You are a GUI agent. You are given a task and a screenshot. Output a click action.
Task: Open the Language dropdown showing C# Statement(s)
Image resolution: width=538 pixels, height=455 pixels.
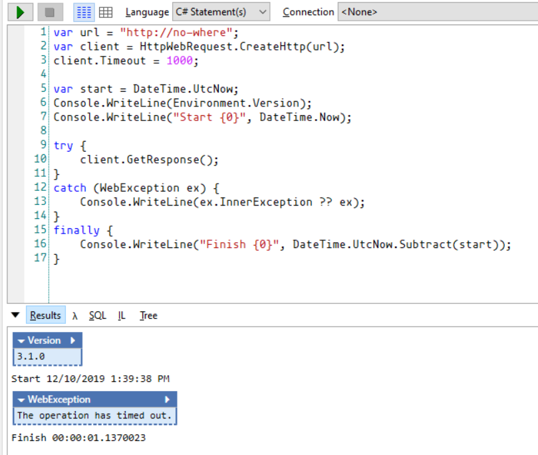click(x=221, y=12)
